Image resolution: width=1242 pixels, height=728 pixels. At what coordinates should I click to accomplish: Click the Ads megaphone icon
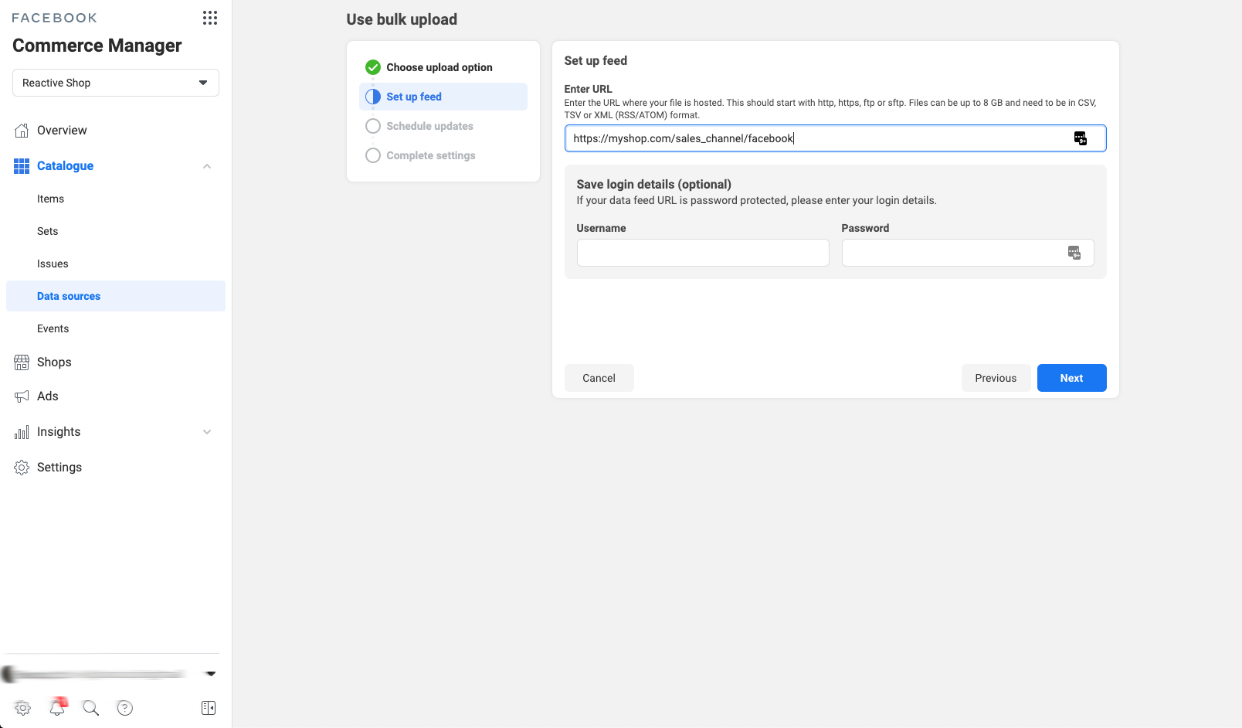click(x=22, y=396)
